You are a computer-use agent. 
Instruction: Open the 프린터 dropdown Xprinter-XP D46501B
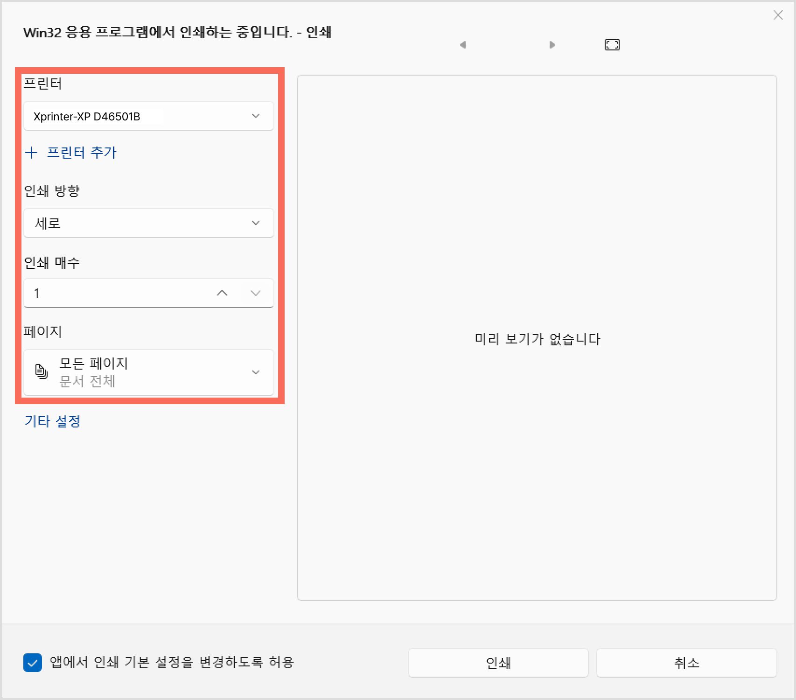[149, 116]
